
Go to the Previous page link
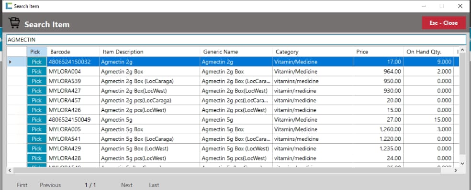coord(50,185)
